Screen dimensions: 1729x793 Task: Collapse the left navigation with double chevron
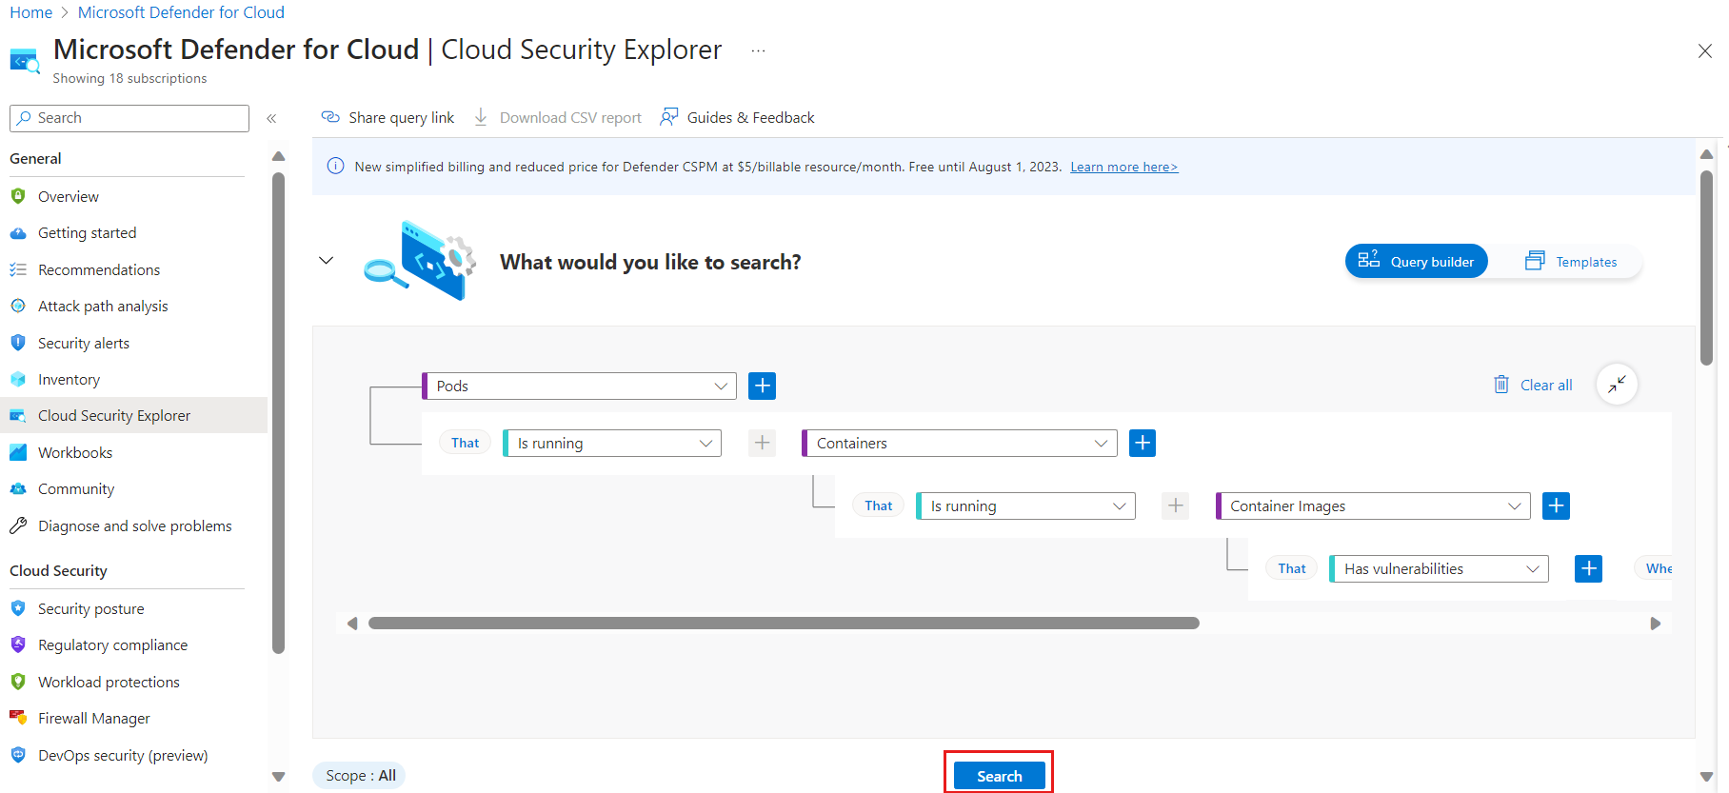(x=271, y=118)
